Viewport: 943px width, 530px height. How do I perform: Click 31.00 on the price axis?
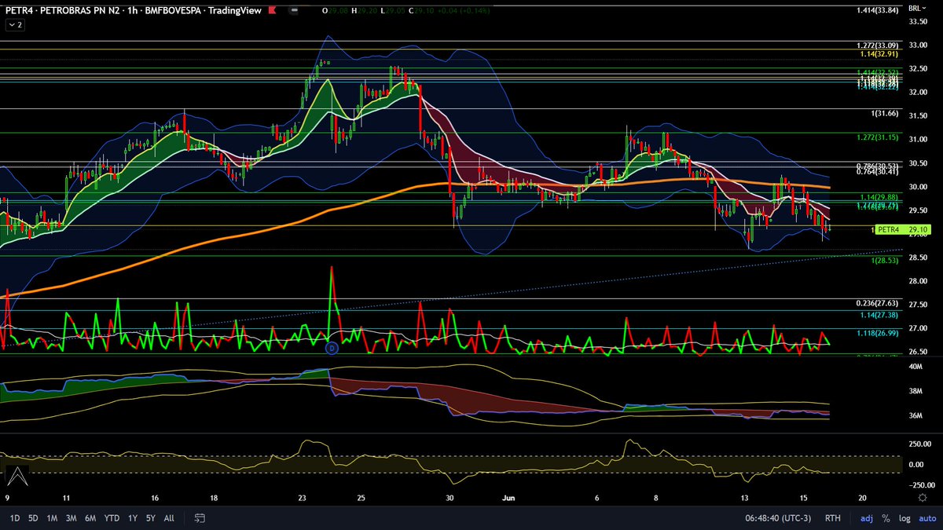click(918, 139)
